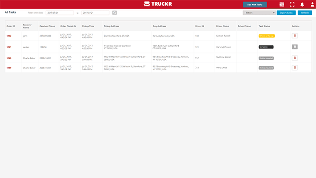Delete order 1160 with trash icon
The image size is (316, 178).
(x=295, y=58)
